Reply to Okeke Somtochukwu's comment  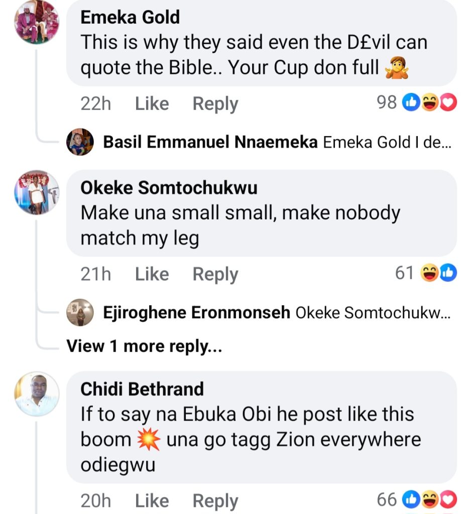tap(215, 274)
